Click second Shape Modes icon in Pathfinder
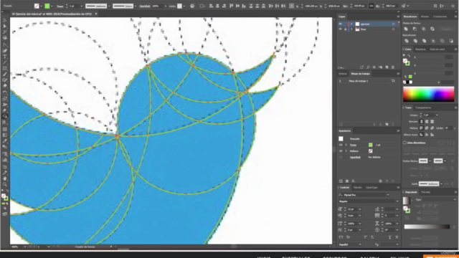 coord(415,29)
